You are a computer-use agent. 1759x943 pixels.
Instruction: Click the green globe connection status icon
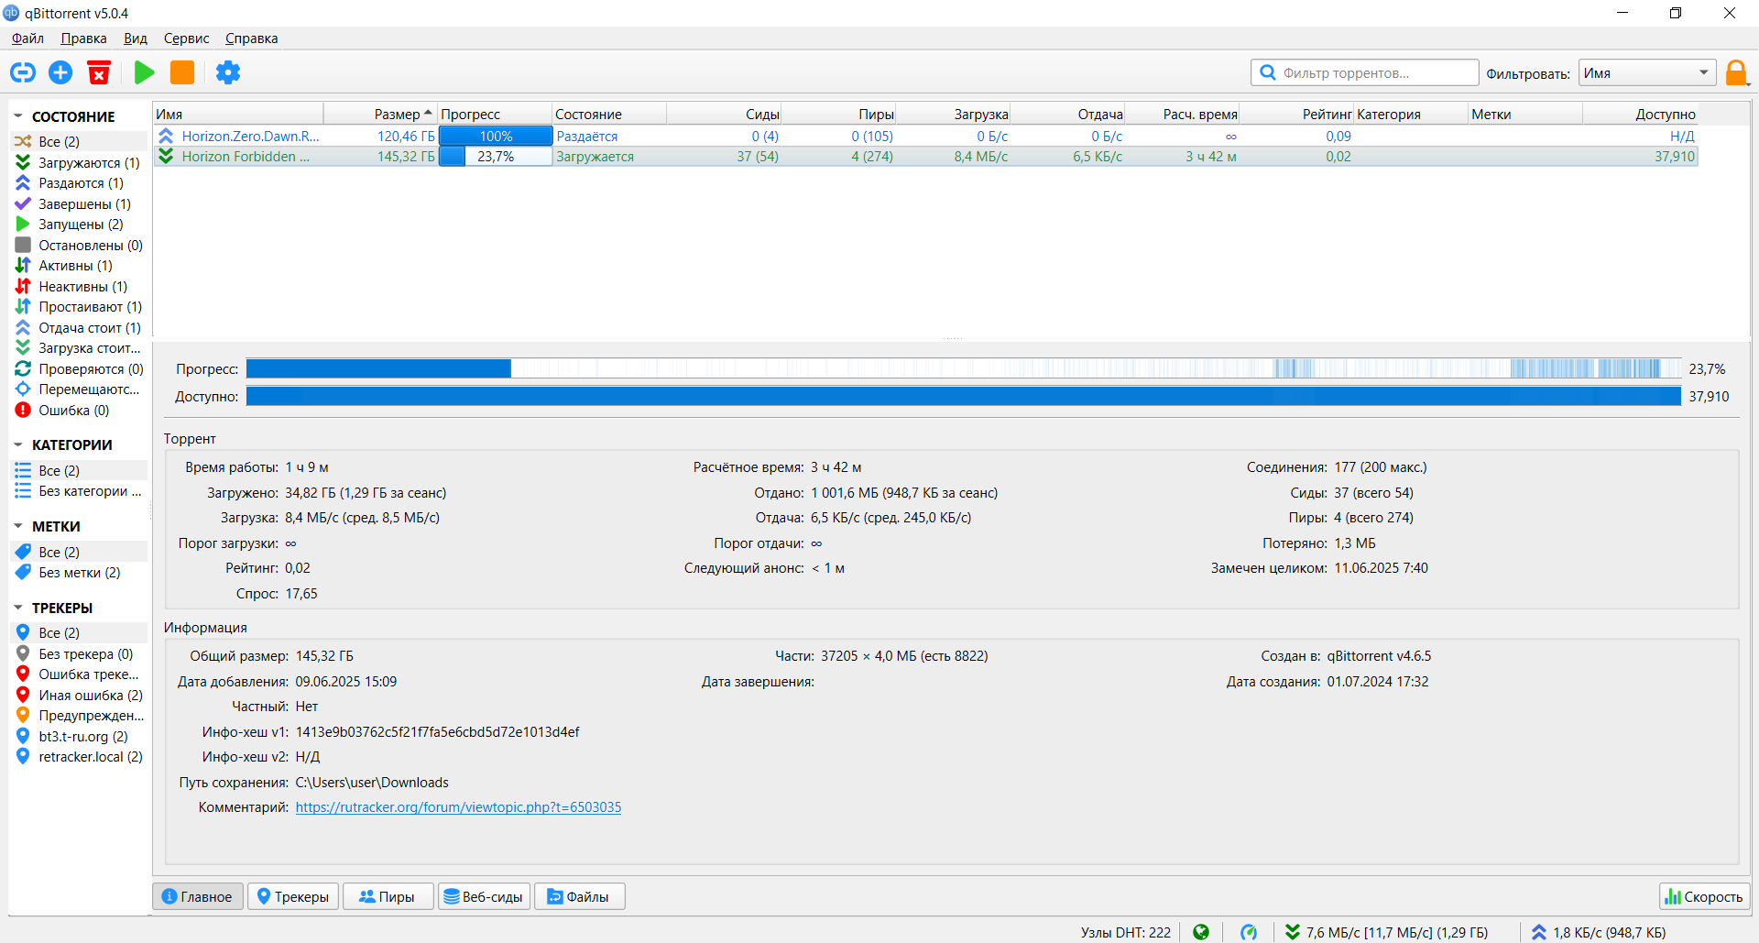(1201, 932)
